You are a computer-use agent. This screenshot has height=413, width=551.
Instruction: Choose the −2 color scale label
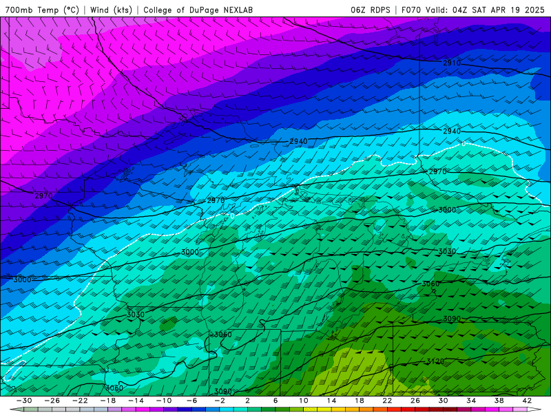point(220,401)
